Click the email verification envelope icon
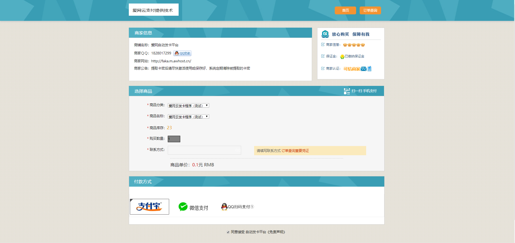 pos(363,69)
